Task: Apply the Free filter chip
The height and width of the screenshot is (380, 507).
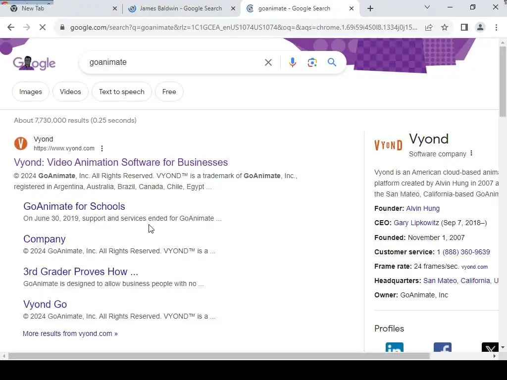Action: point(169,92)
